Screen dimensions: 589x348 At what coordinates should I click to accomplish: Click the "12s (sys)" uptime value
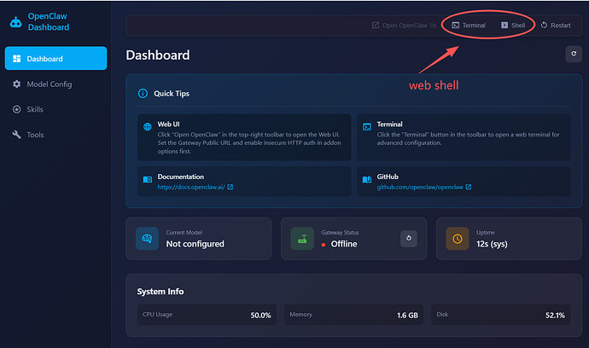(x=492, y=244)
